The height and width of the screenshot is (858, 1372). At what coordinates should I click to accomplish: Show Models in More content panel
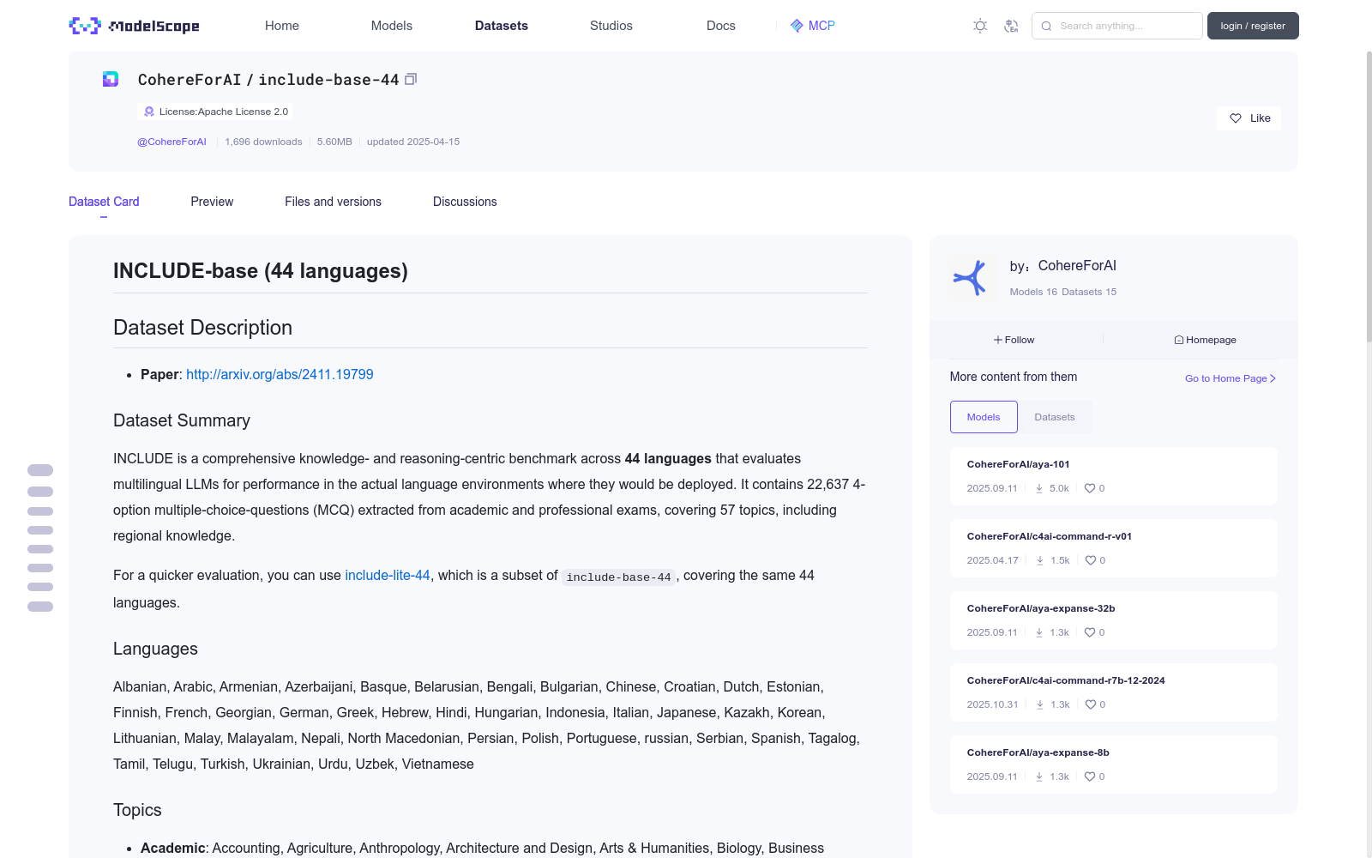click(x=984, y=417)
